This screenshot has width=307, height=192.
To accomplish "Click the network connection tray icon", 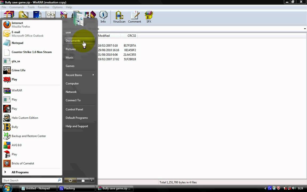I will click(289, 188).
